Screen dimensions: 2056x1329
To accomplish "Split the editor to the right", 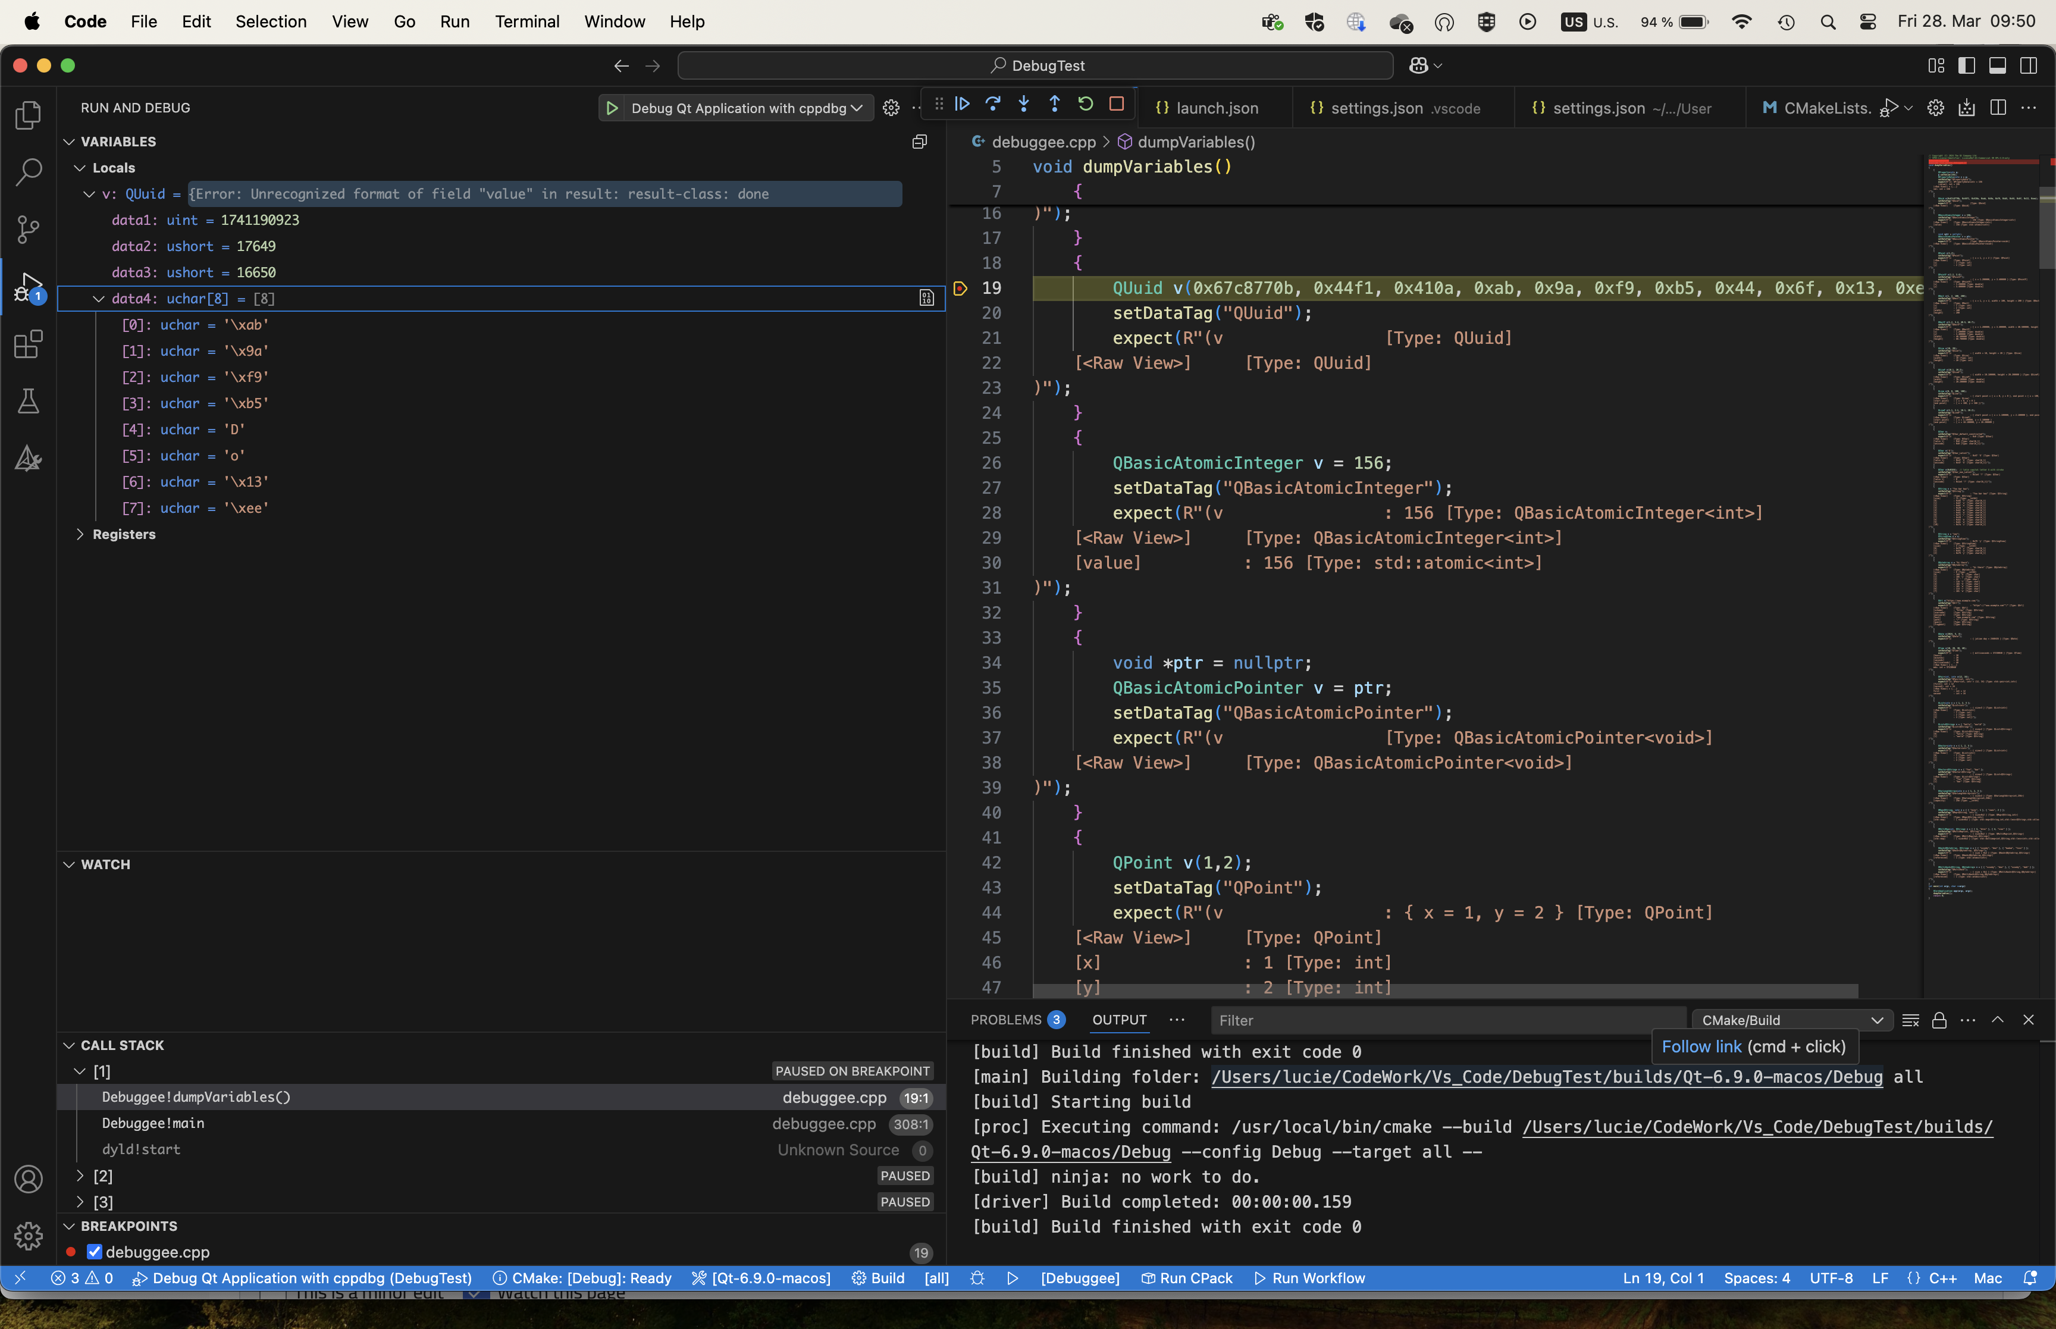I will coord(1997,107).
